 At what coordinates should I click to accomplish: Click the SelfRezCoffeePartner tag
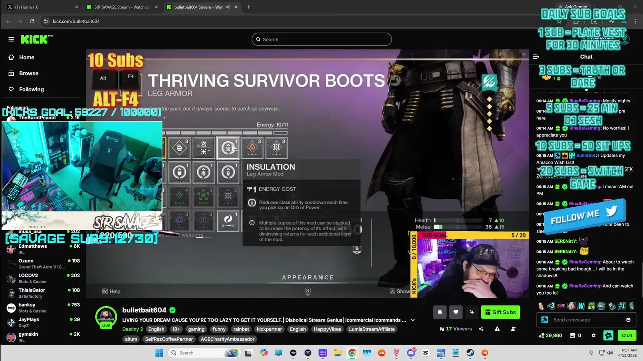(169, 339)
